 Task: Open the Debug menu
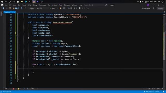[35, 5]
